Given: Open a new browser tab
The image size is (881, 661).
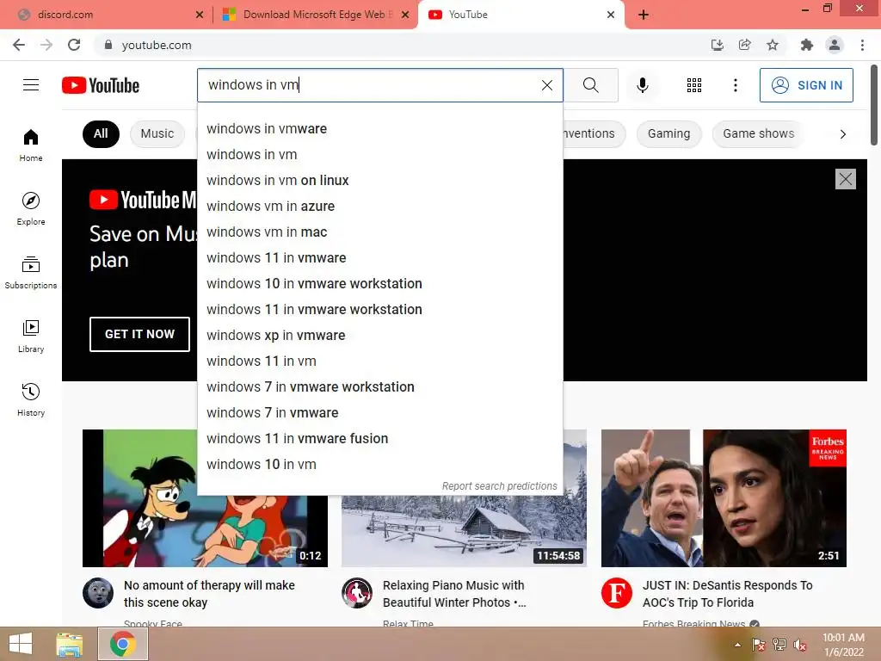Looking at the screenshot, I should tap(644, 15).
